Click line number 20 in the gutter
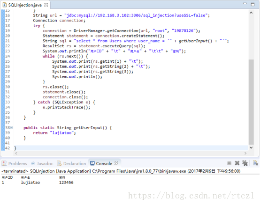This screenshot has width=260, height=205. [x=8, y=36]
